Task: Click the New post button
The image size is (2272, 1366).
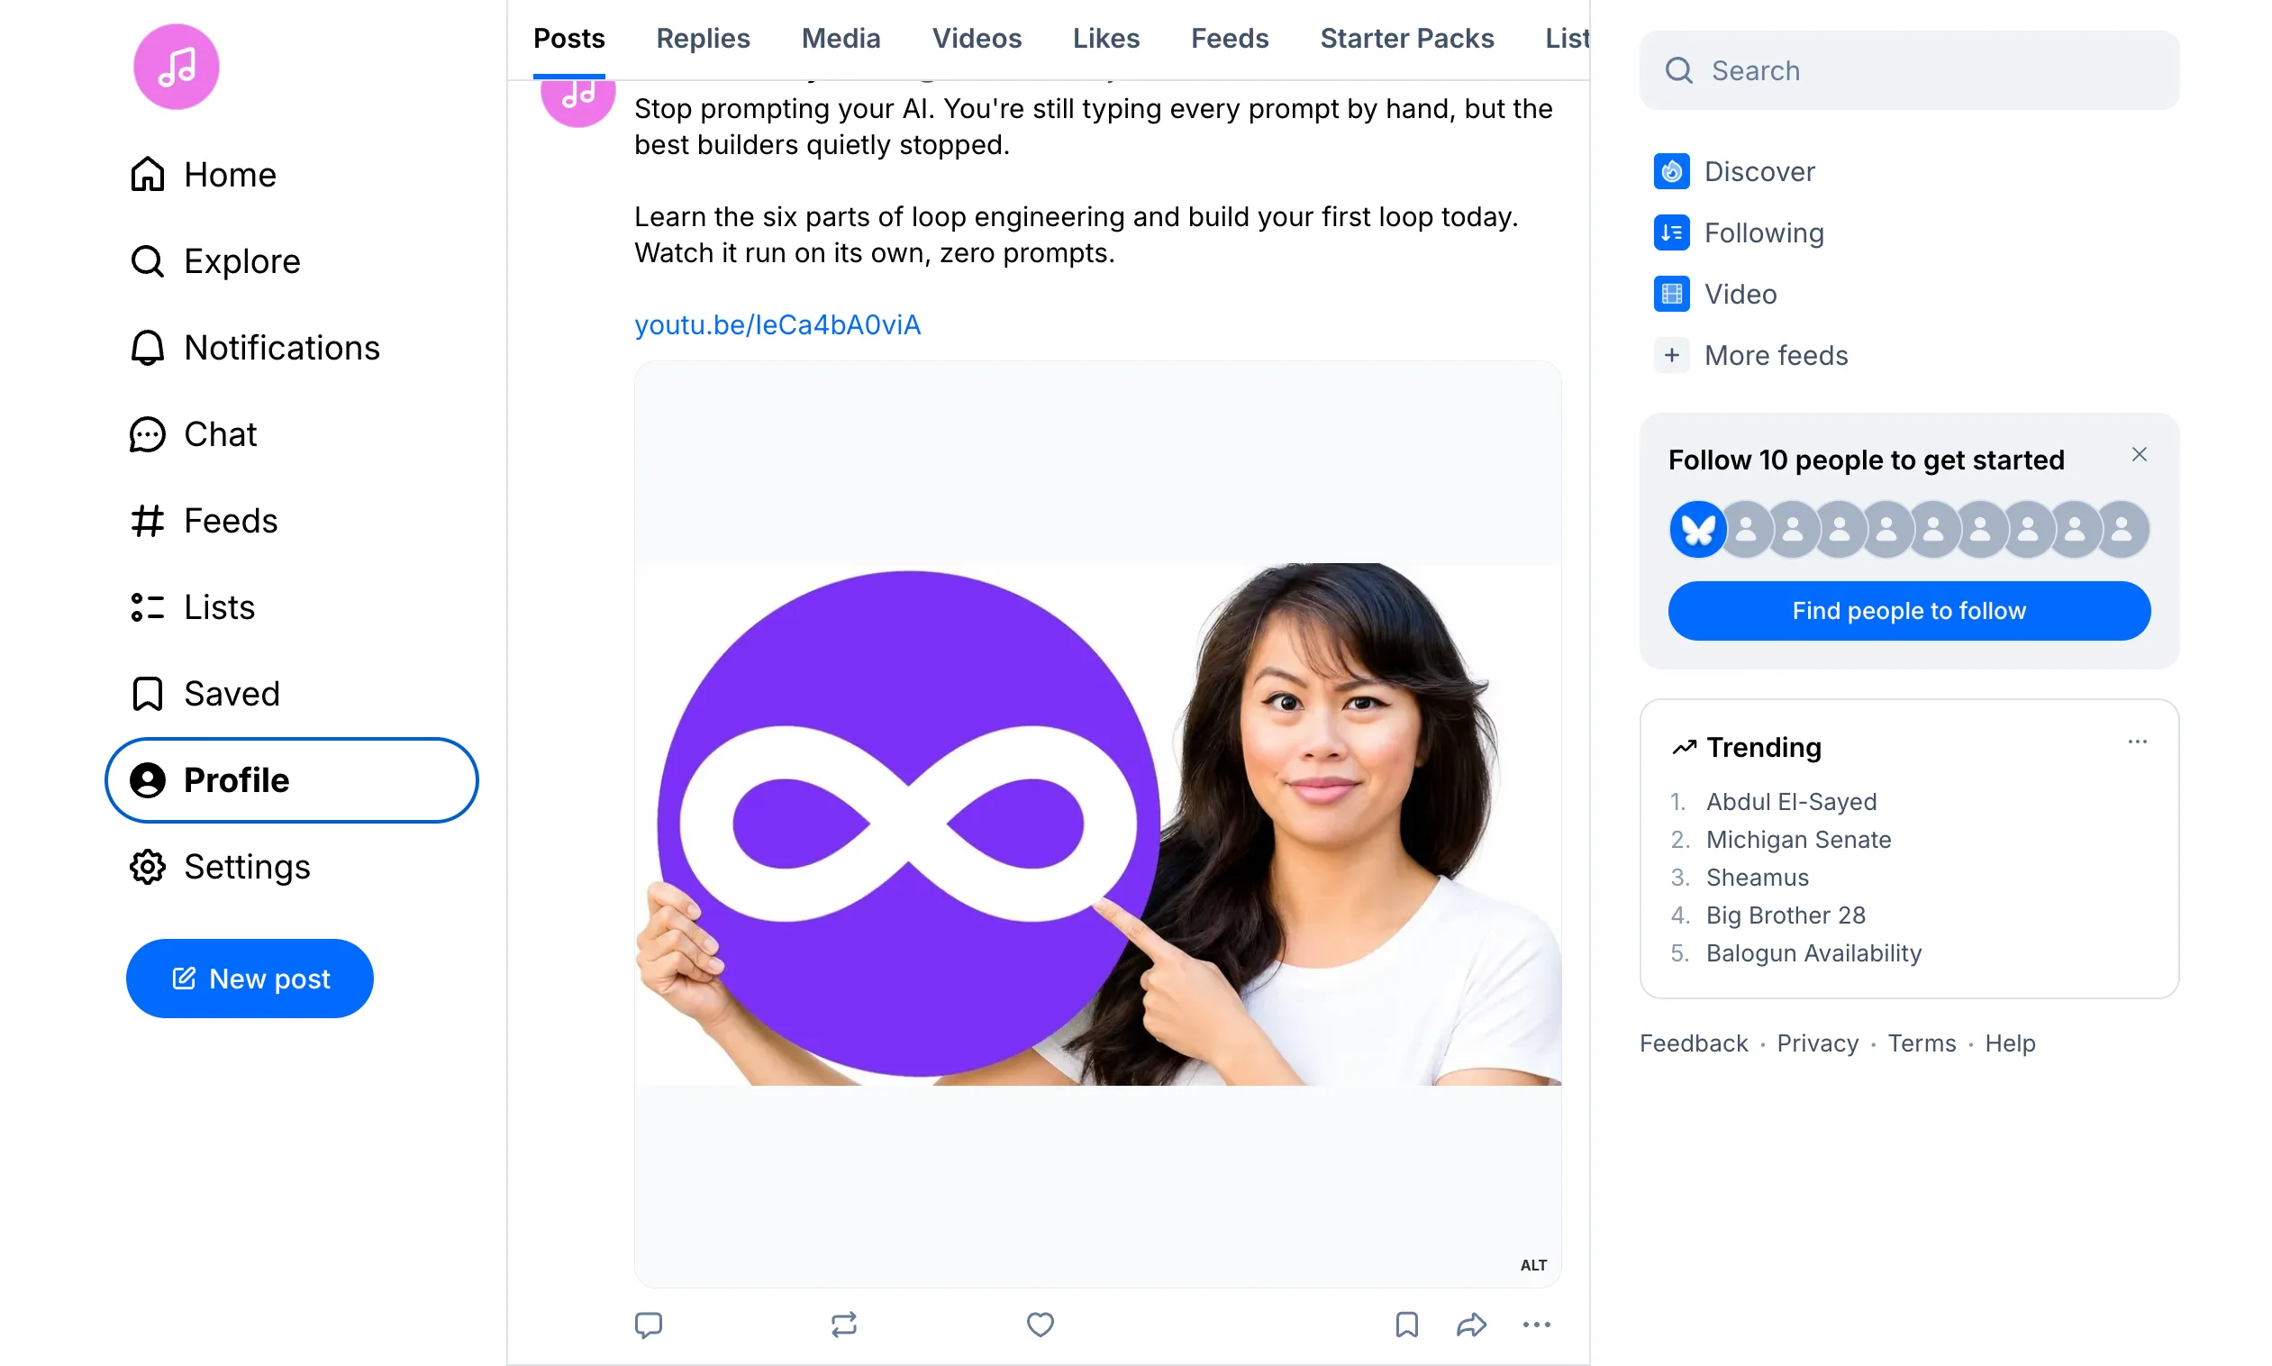Action: (x=250, y=979)
